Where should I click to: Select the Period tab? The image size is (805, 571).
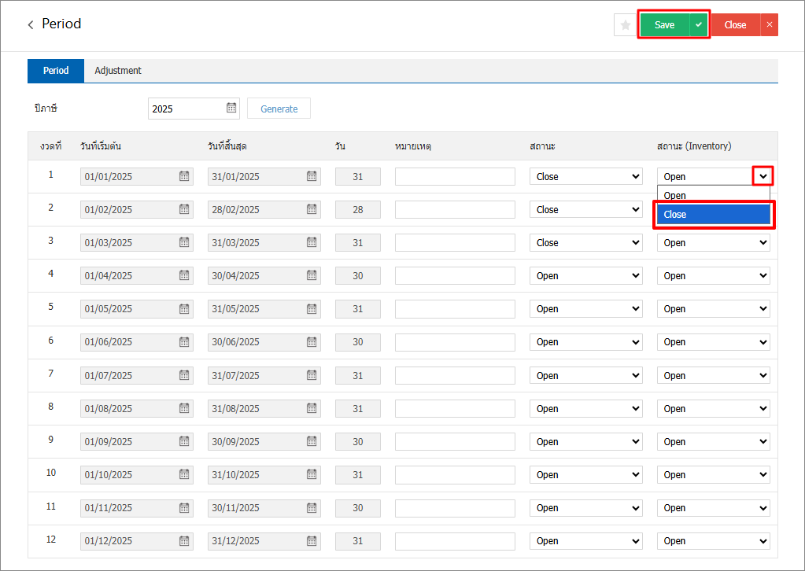[x=56, y=71]
